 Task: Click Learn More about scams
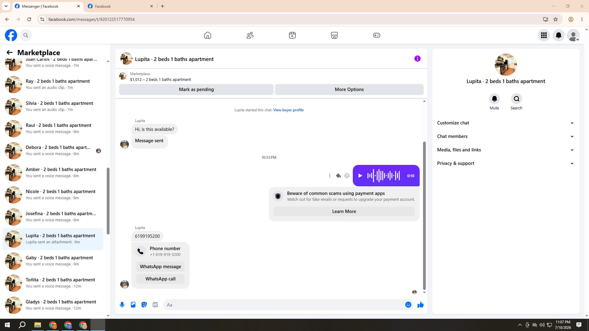344,211
